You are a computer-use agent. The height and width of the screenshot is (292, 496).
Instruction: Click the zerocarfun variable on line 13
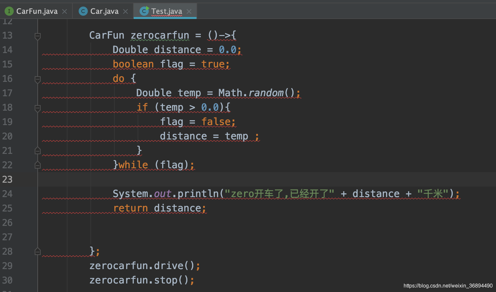pos(160,35)
